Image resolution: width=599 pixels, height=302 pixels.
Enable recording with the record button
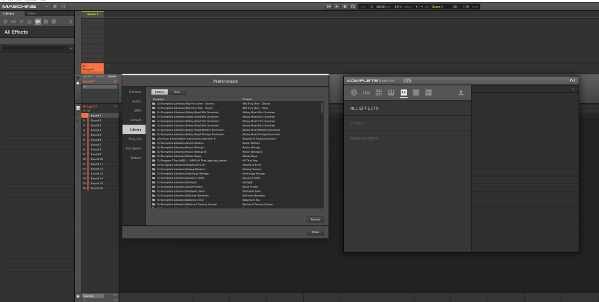344,7
